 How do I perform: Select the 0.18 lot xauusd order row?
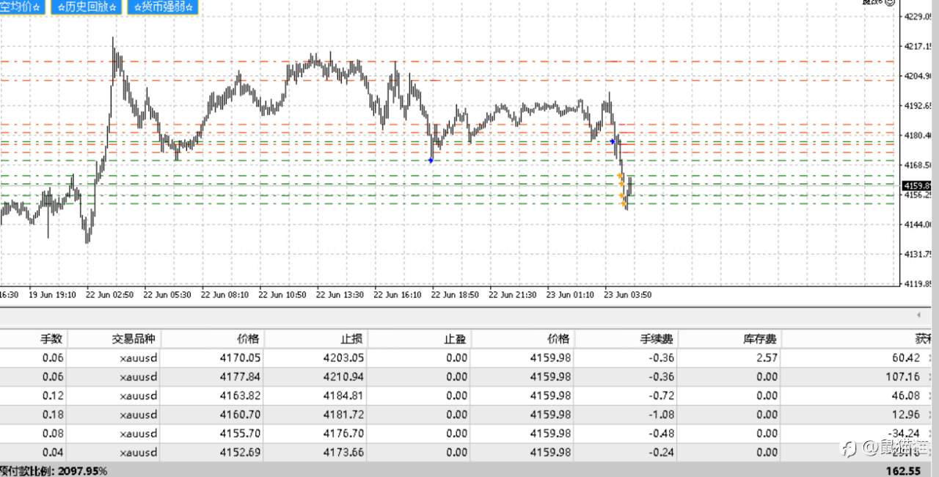click(x=469, y=415)
